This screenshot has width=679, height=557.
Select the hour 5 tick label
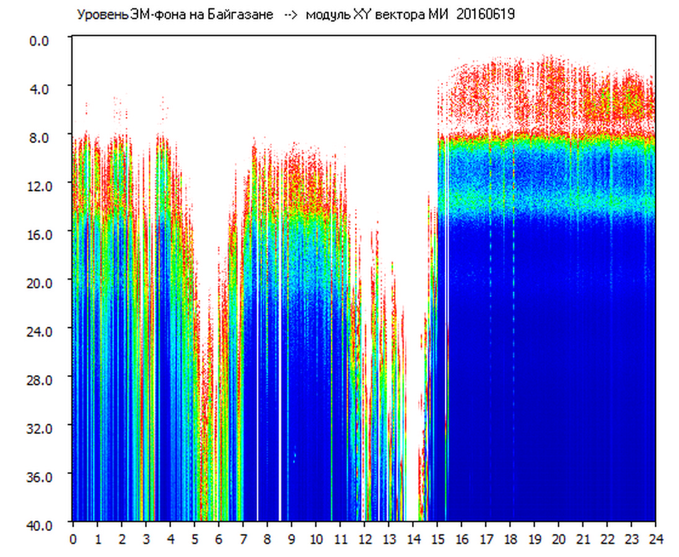coord(195,538)
